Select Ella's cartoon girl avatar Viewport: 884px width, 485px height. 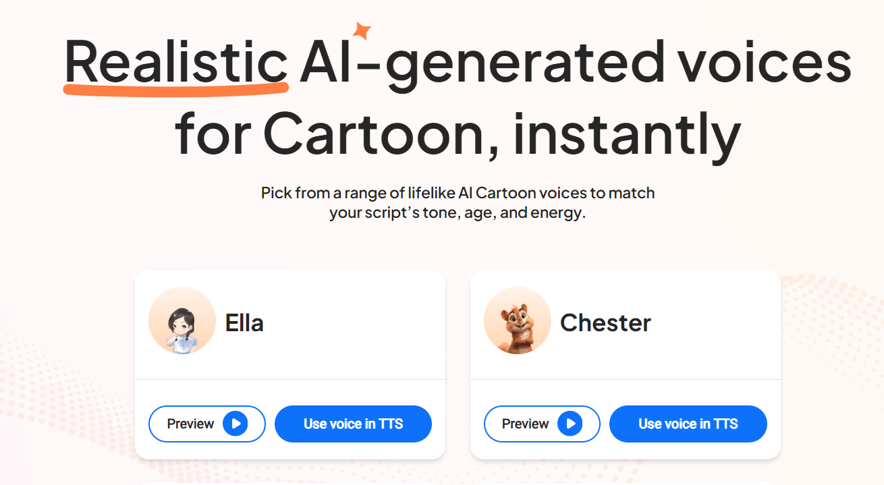(182, 320)
